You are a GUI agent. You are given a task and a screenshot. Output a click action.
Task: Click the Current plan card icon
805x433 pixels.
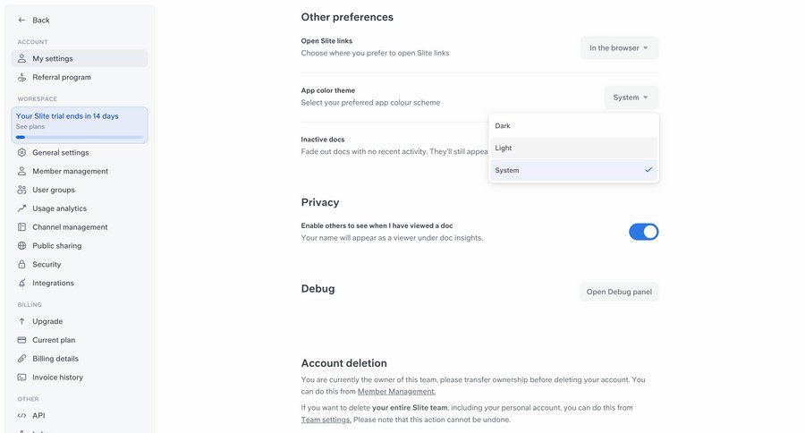(x=22, y=340)
